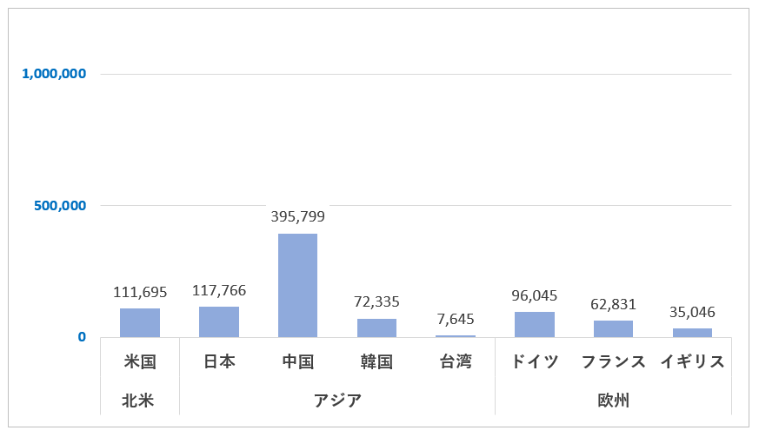Click the イギリス bar
Image resolution: width=759 pixels, height=437 pixels.
coord(692,333)
